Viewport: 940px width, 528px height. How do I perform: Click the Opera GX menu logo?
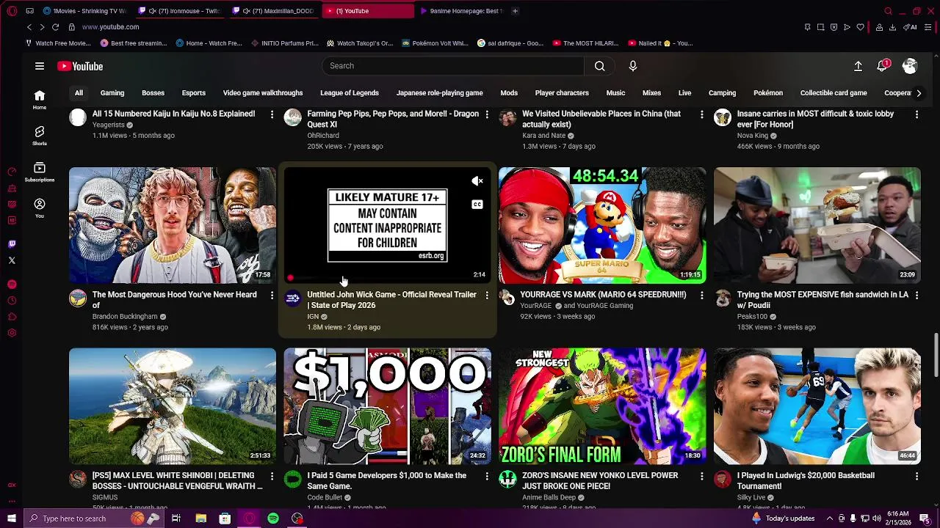[x=12, y=11]
